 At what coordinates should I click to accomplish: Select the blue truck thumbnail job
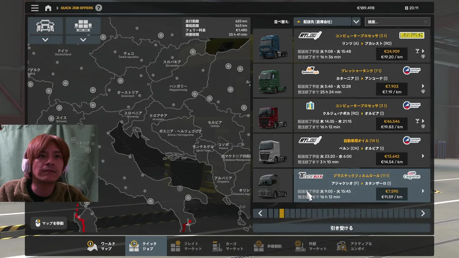click(x=273, y=46)
